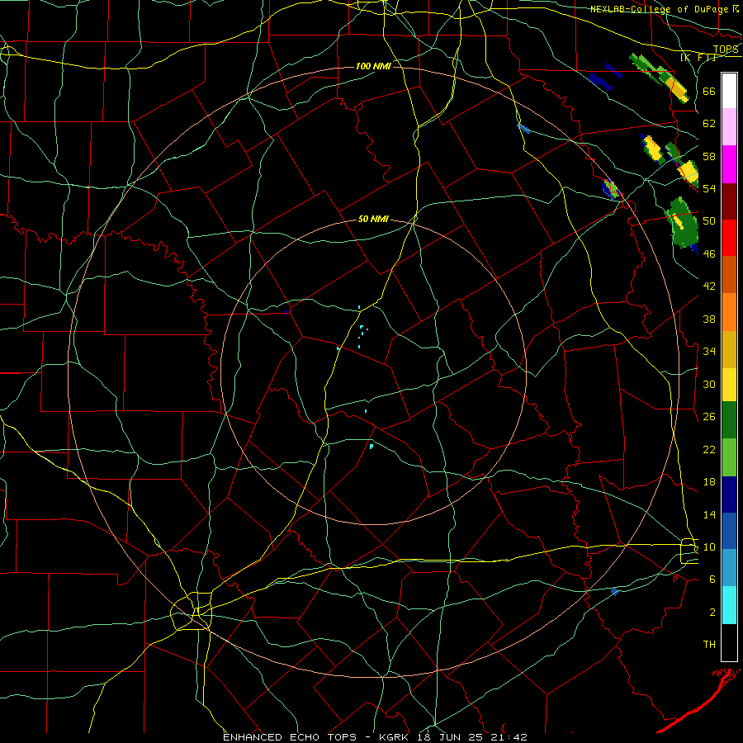The width and height of the screenshot is (743, 743).
Task: Click the bright red legend swatch
Action: [729, 238]
